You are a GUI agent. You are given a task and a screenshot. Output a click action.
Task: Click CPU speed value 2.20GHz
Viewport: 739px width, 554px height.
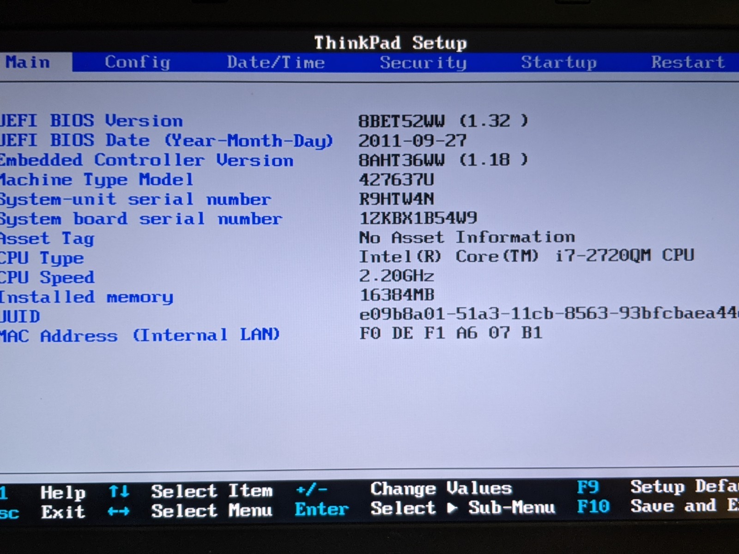(x=396, y=276)
